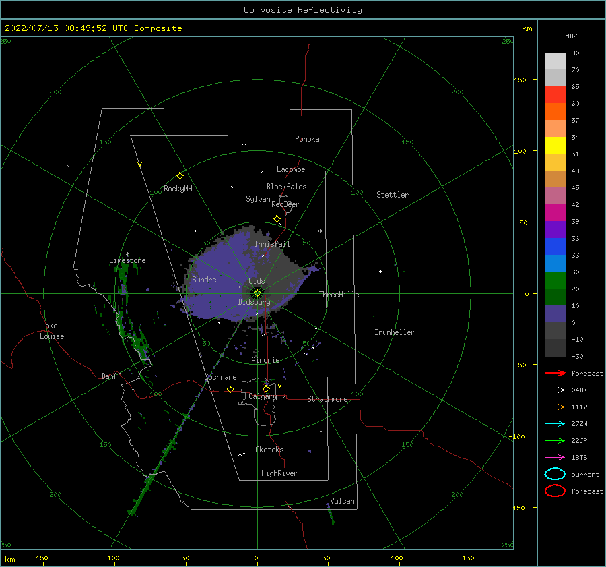
Task: Click the RedDeer city label
Action: pyautogui.click(x=285, y=204)
